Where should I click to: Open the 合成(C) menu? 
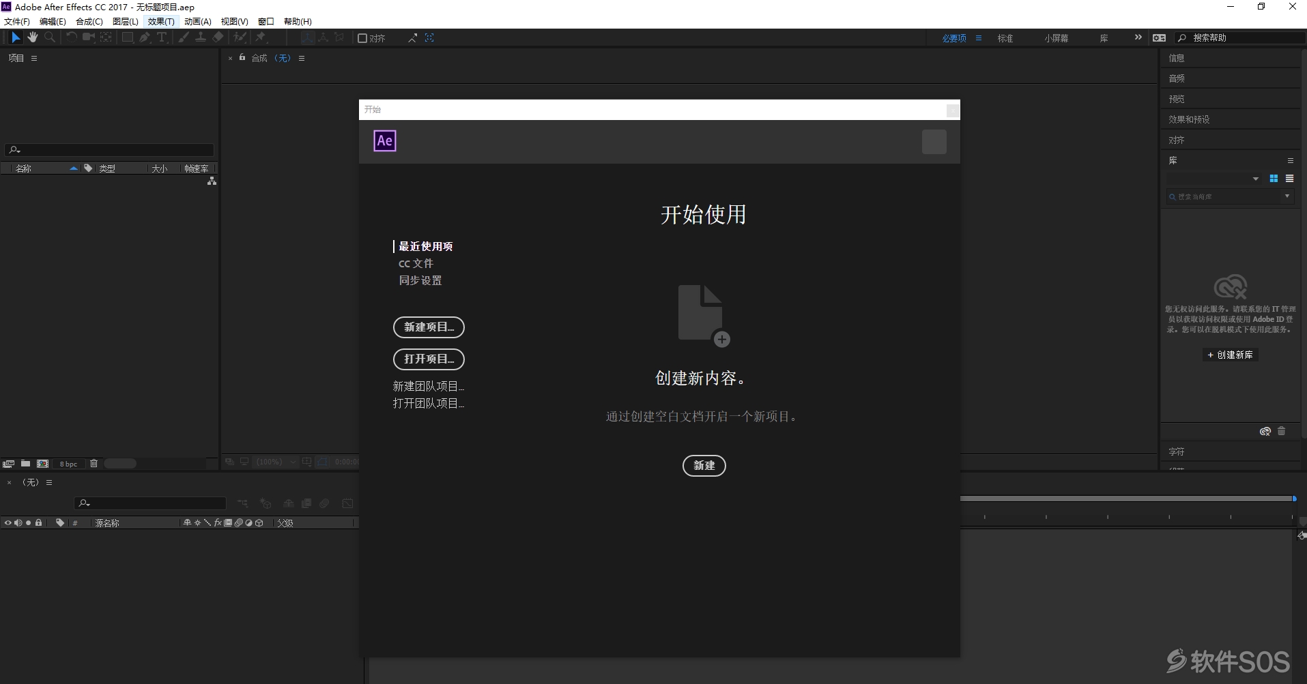[x=89, y=22]
